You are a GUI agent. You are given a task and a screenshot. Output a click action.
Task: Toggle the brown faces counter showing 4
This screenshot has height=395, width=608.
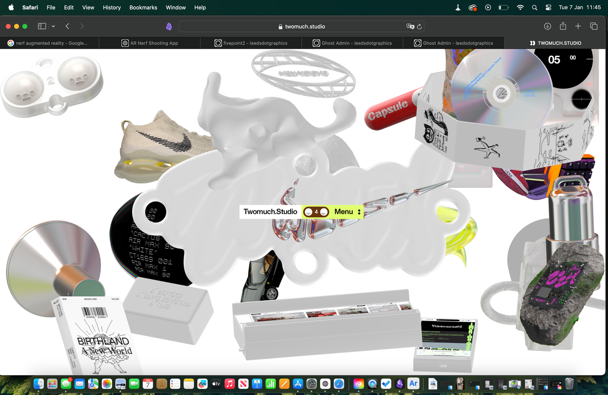(316, 212)
